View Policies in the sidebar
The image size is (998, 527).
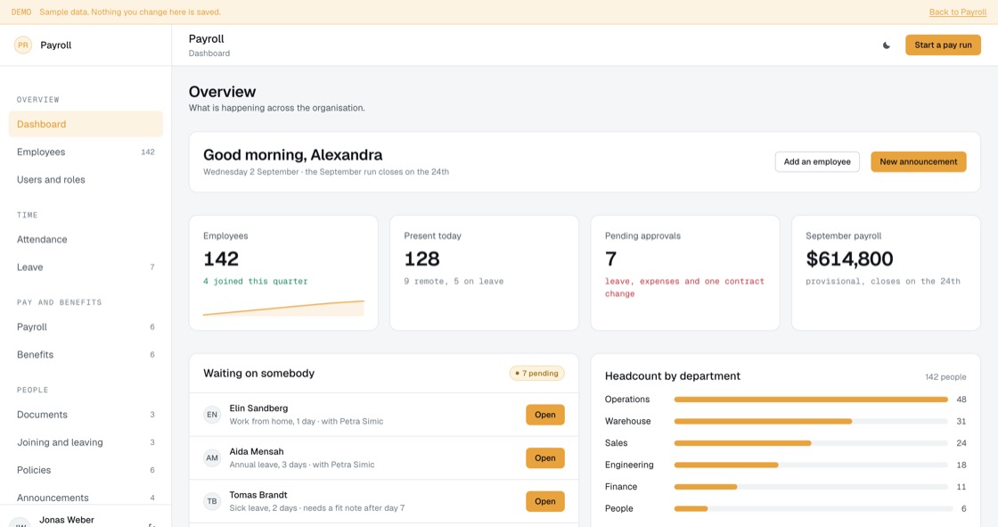tap(86, 470)
